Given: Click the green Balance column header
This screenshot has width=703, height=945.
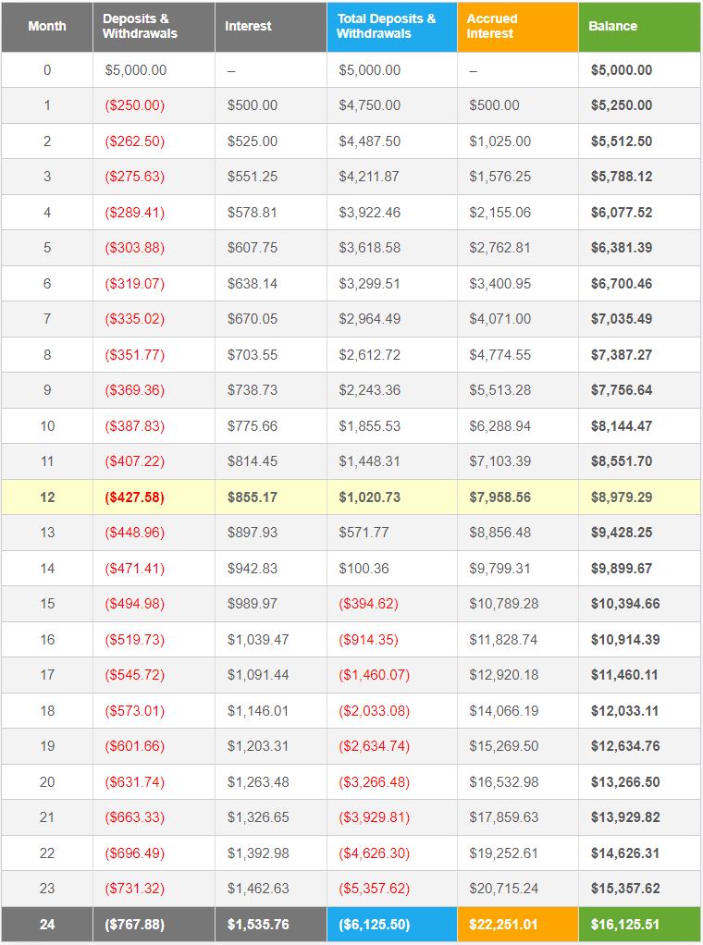Looking at the screenshot, I should pos(613,26).
